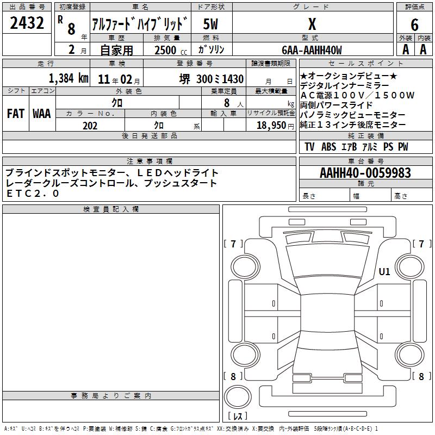The width and height of the screenshot is (435, 435).
Task: Click the spare tire circle above レス
Action: click(x=238, y=397)
